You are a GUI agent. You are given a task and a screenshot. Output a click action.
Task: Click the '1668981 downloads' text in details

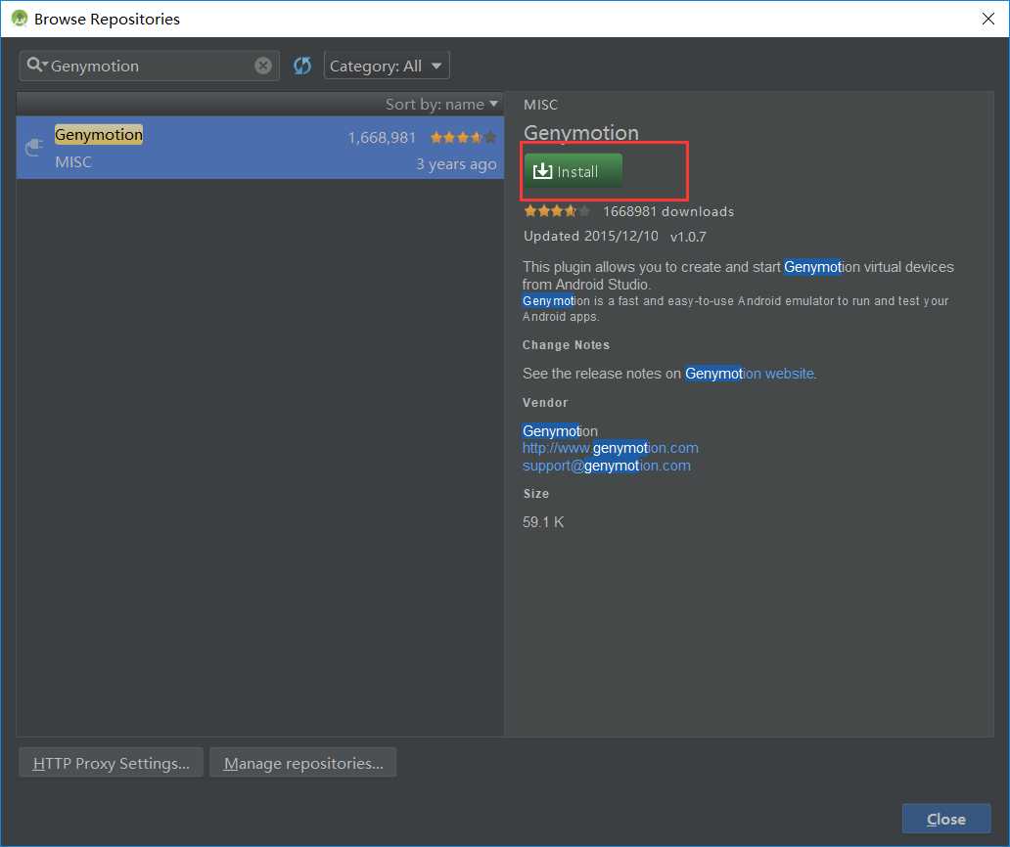point(668,211)
